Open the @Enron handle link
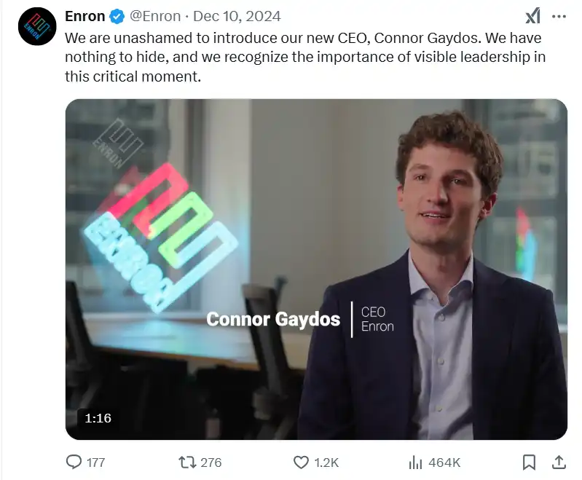The image size is (582, 480). pyautogui.click(x=155, y=17)
